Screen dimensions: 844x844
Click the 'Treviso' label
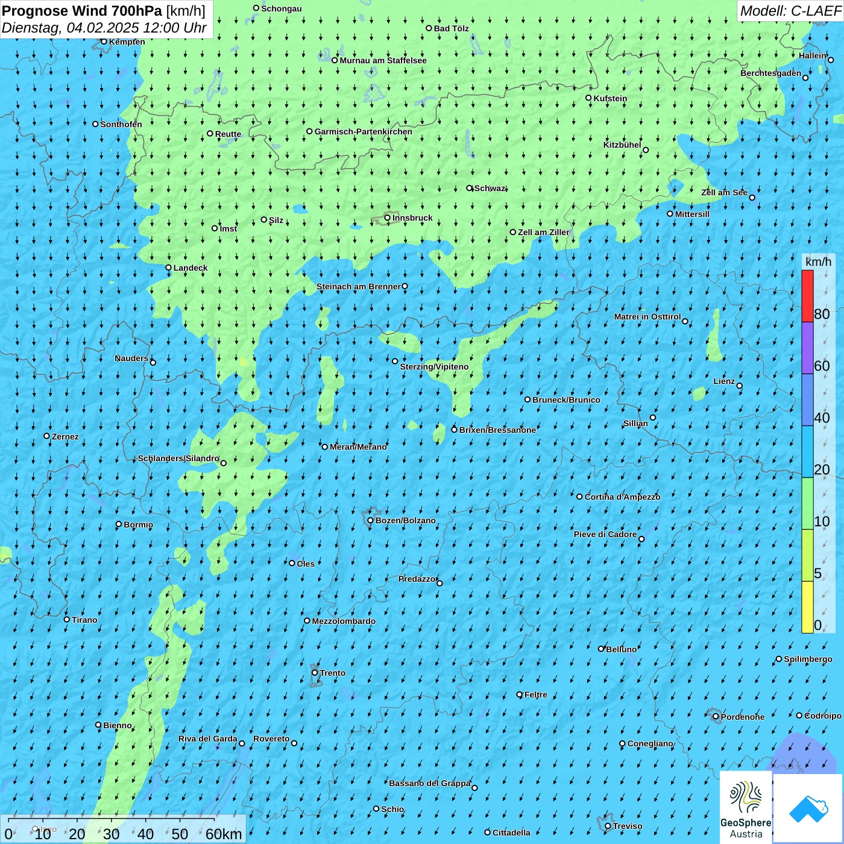pyautogui.click(x=628, y=827)
